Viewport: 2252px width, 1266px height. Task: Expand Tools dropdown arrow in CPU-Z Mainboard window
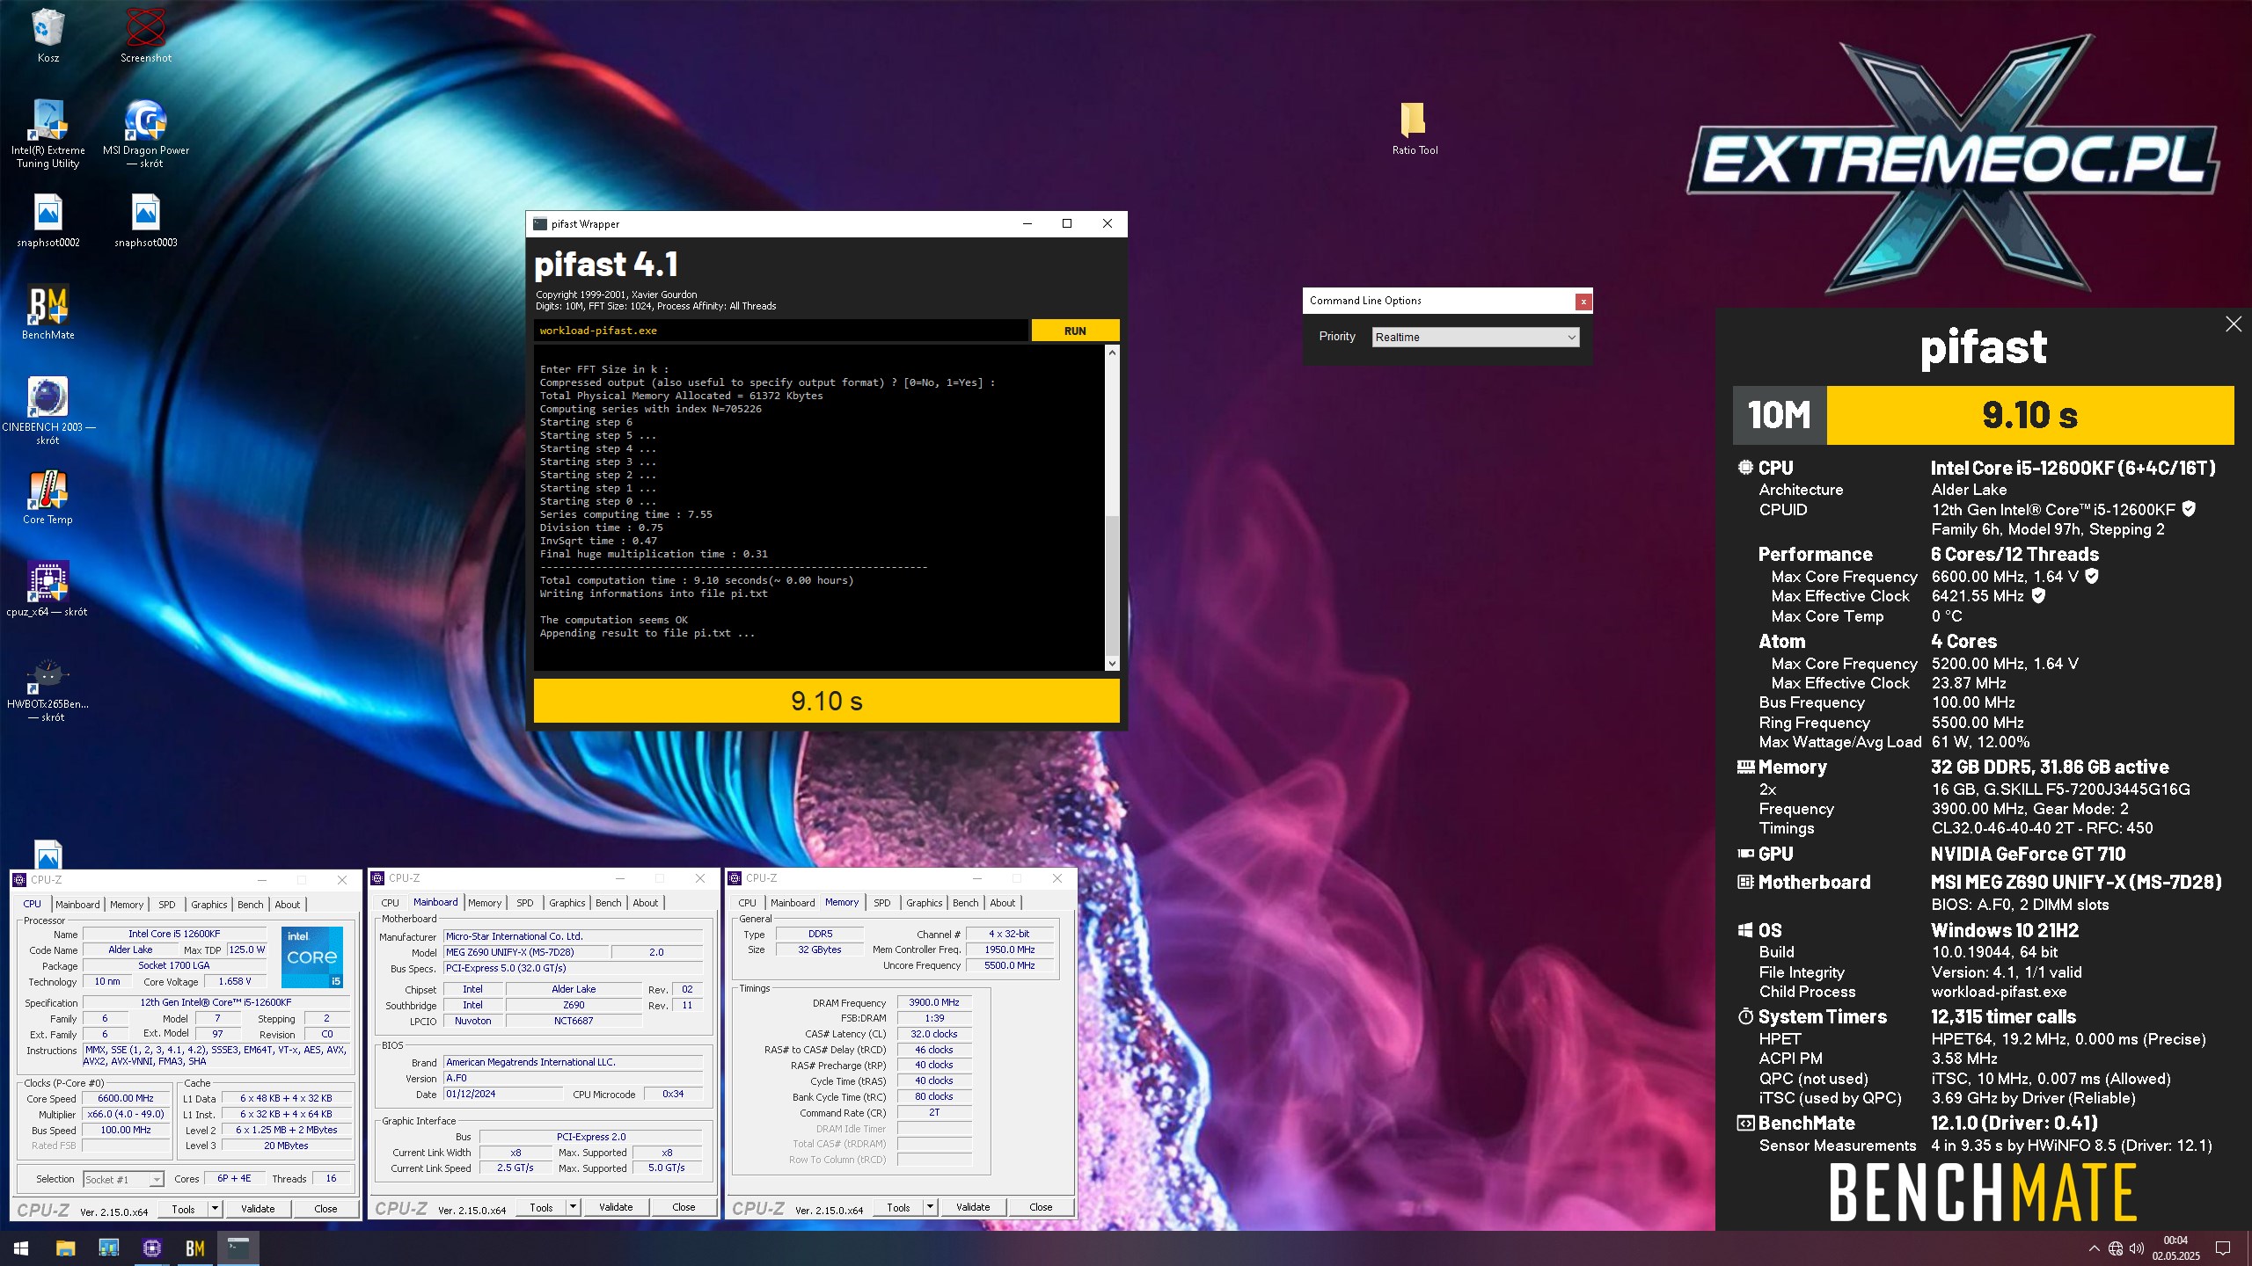pos(572,1207)
